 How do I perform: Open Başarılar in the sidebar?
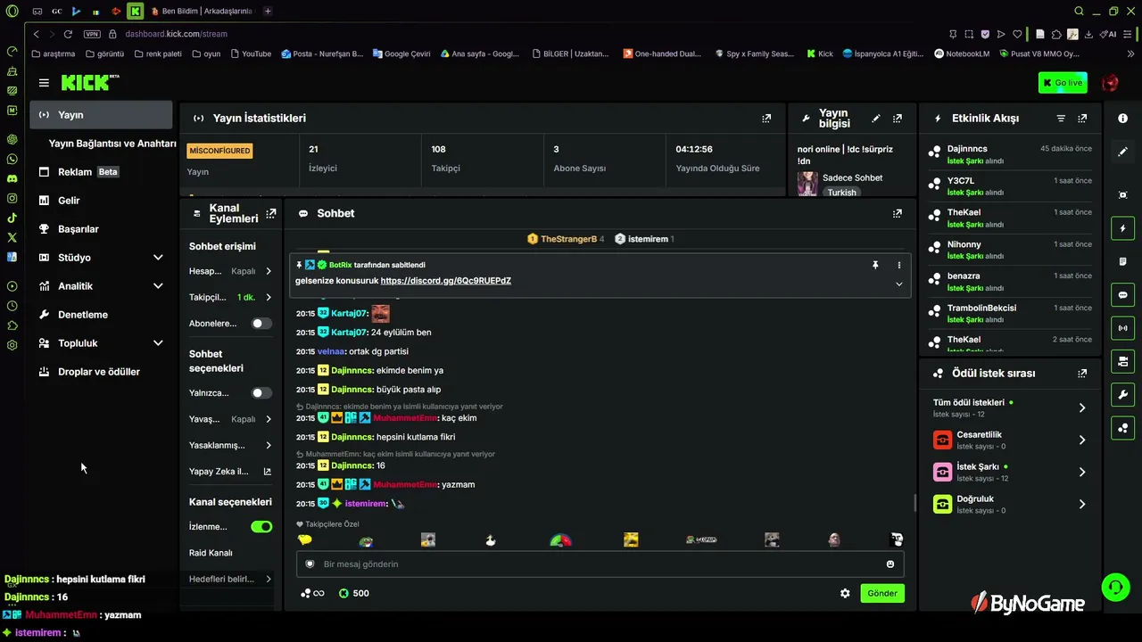[x=101, y=229]
